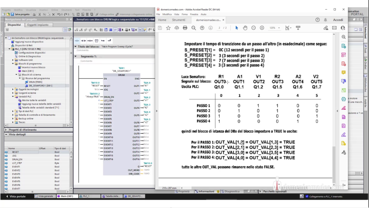Star the PDF document as favorite
The width and height of the screenshot is (369, 208).
168,28
